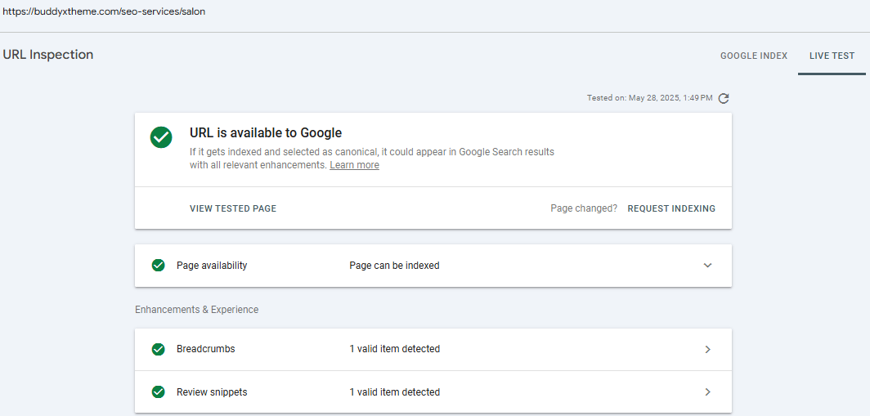Select the Review snippets row label
This screenshot has width=870, height=416.
click(212, 392)
